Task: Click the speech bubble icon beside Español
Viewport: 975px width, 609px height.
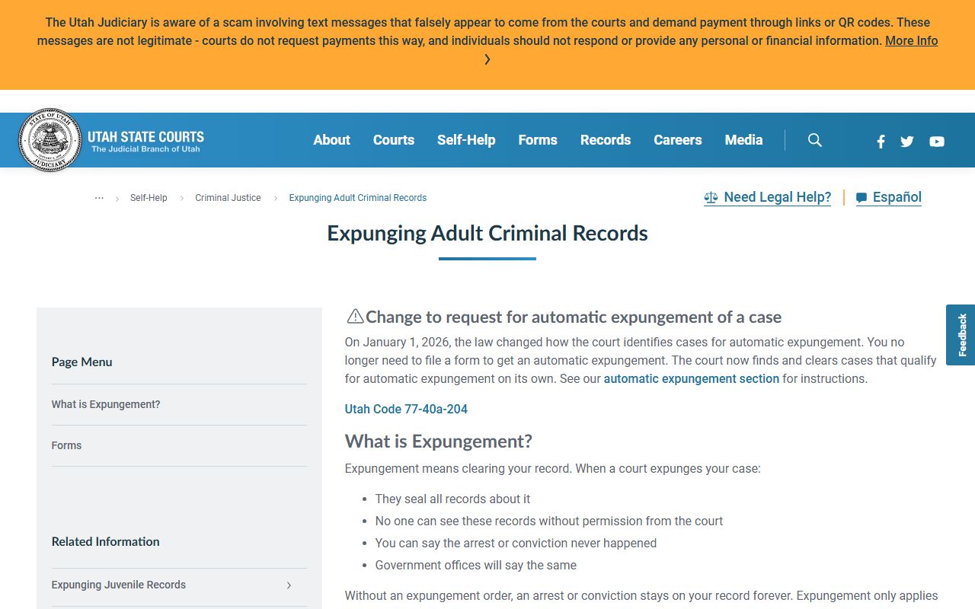Action: 862,198
